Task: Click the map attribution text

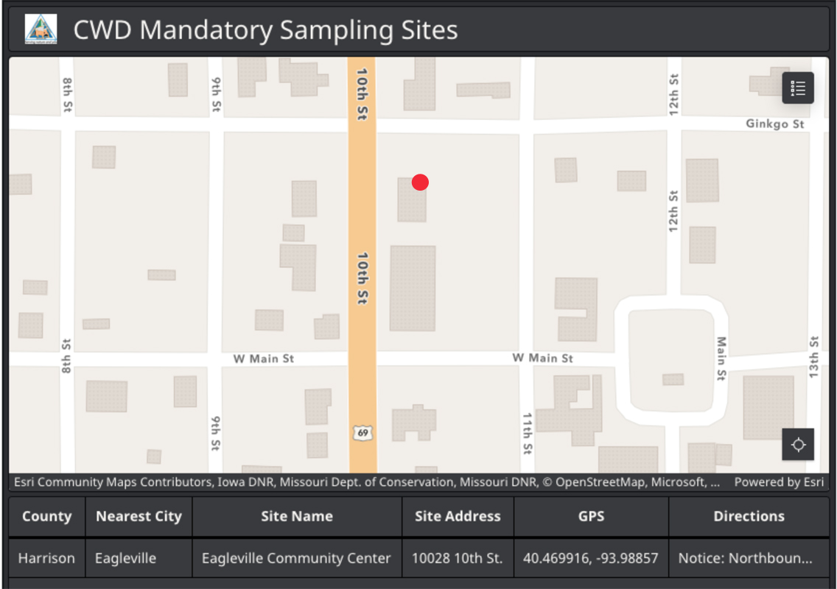Action: click(367, 482)
